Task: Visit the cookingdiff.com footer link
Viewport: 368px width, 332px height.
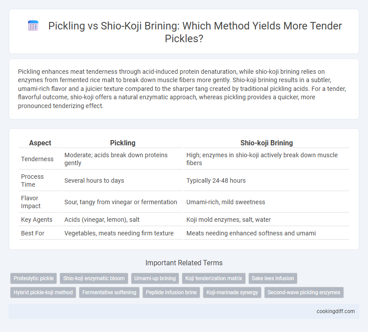Action: 336,311
